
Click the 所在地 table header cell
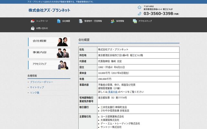pos(88,55)
